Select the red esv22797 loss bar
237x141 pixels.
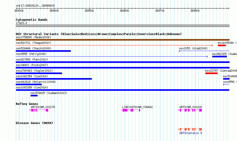pyautogui.click(x=211, y=73)
